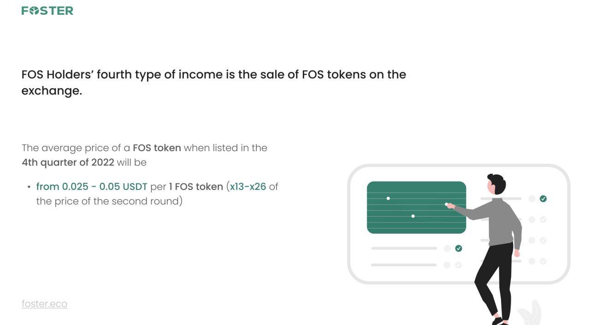Click the green text 'from 0.025 - 0.05 USDT'
Viewport: 590px width, 325px height.
click(92, 187)
